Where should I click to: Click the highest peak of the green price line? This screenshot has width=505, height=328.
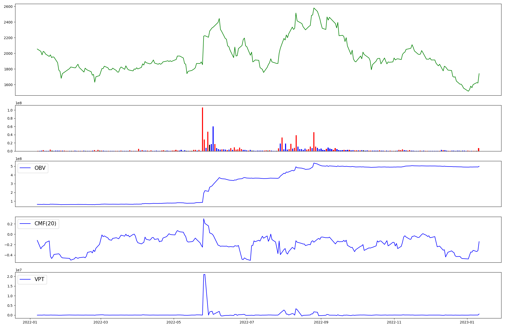click(314, 8)
